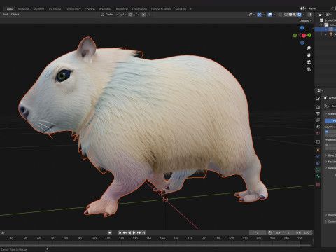
Task: Open the Object properties tab with the orange square
Action: coord(318,150)
